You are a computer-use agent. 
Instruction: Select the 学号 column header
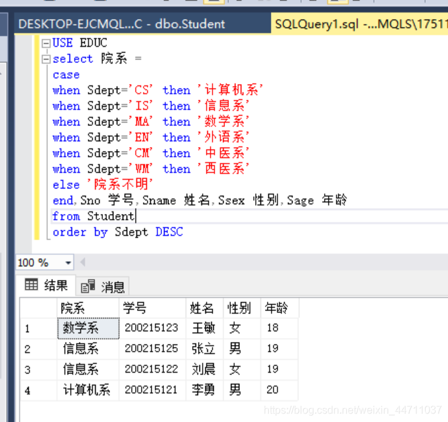click(152, 308)
